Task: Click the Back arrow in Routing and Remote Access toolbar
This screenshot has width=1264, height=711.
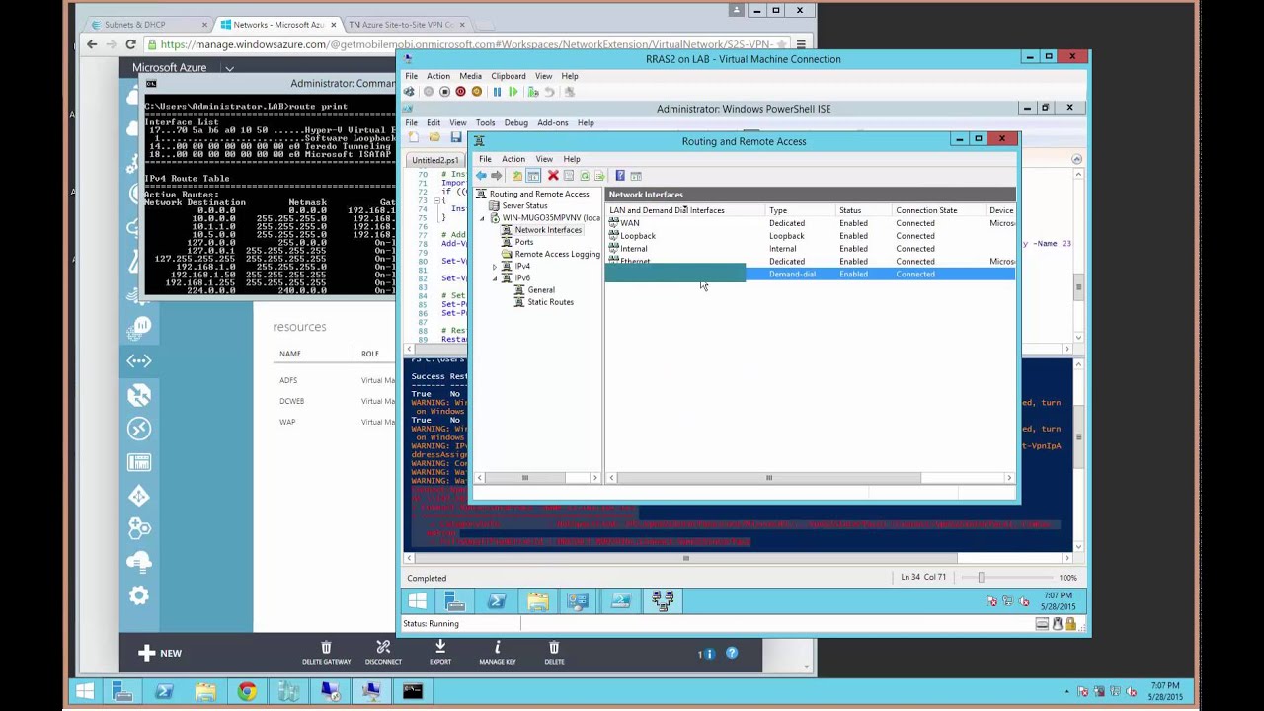Action: coord(481,176)
